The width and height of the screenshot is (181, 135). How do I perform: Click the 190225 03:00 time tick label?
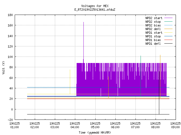pos(55,125)
